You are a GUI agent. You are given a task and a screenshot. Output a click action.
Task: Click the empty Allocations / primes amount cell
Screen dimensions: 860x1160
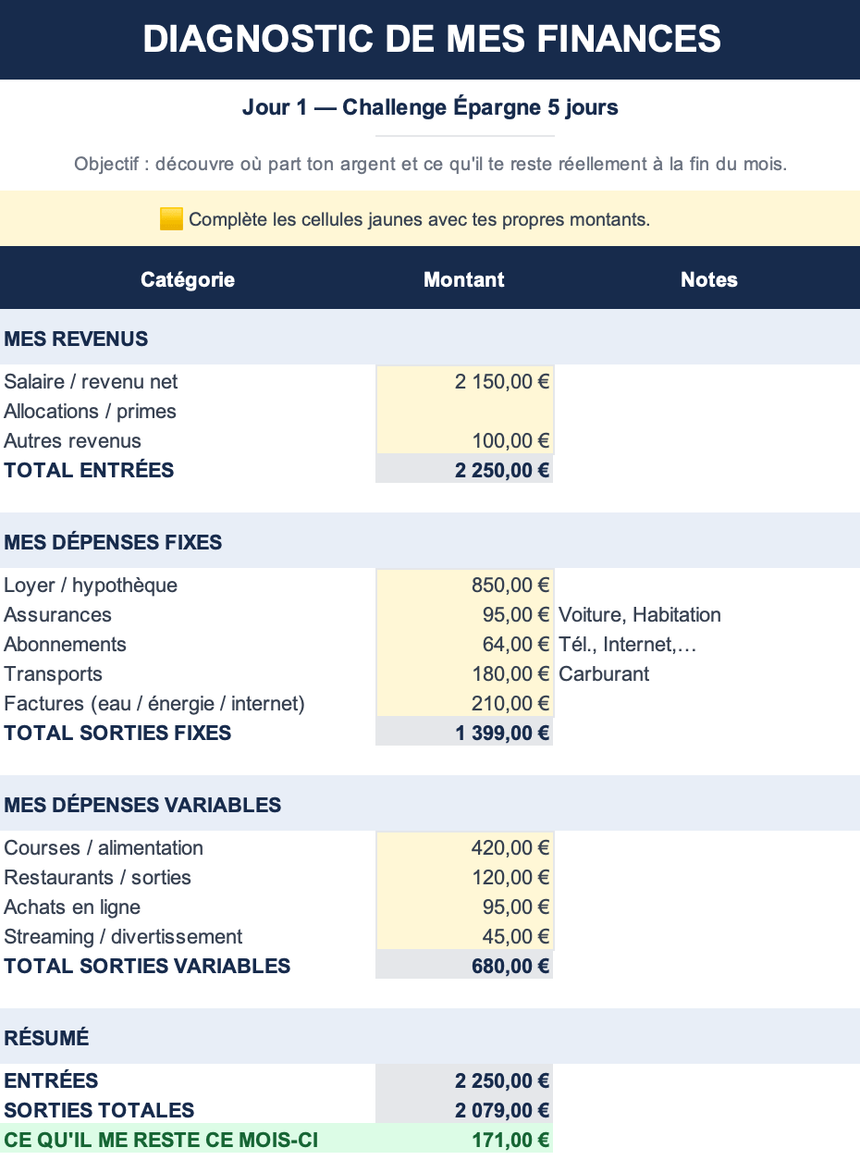click(464, 411)
